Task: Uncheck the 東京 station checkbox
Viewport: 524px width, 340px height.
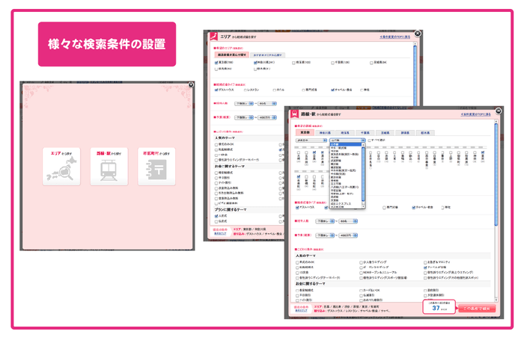Action: click(x=483, y=152)
